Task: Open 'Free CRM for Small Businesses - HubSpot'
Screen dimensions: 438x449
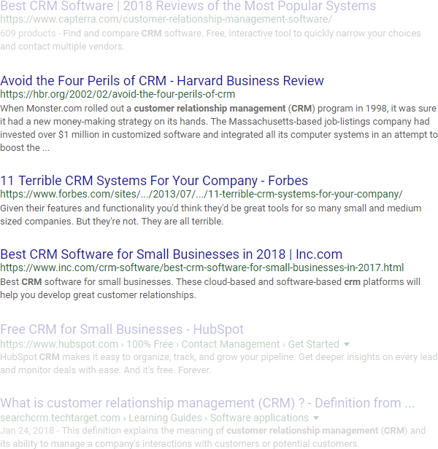Action: 122,329
